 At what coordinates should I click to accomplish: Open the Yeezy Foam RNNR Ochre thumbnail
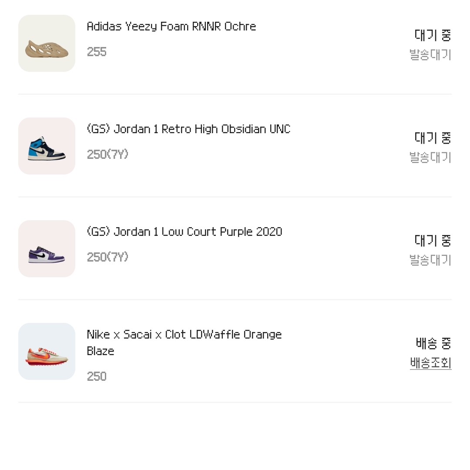coord(47,43)
